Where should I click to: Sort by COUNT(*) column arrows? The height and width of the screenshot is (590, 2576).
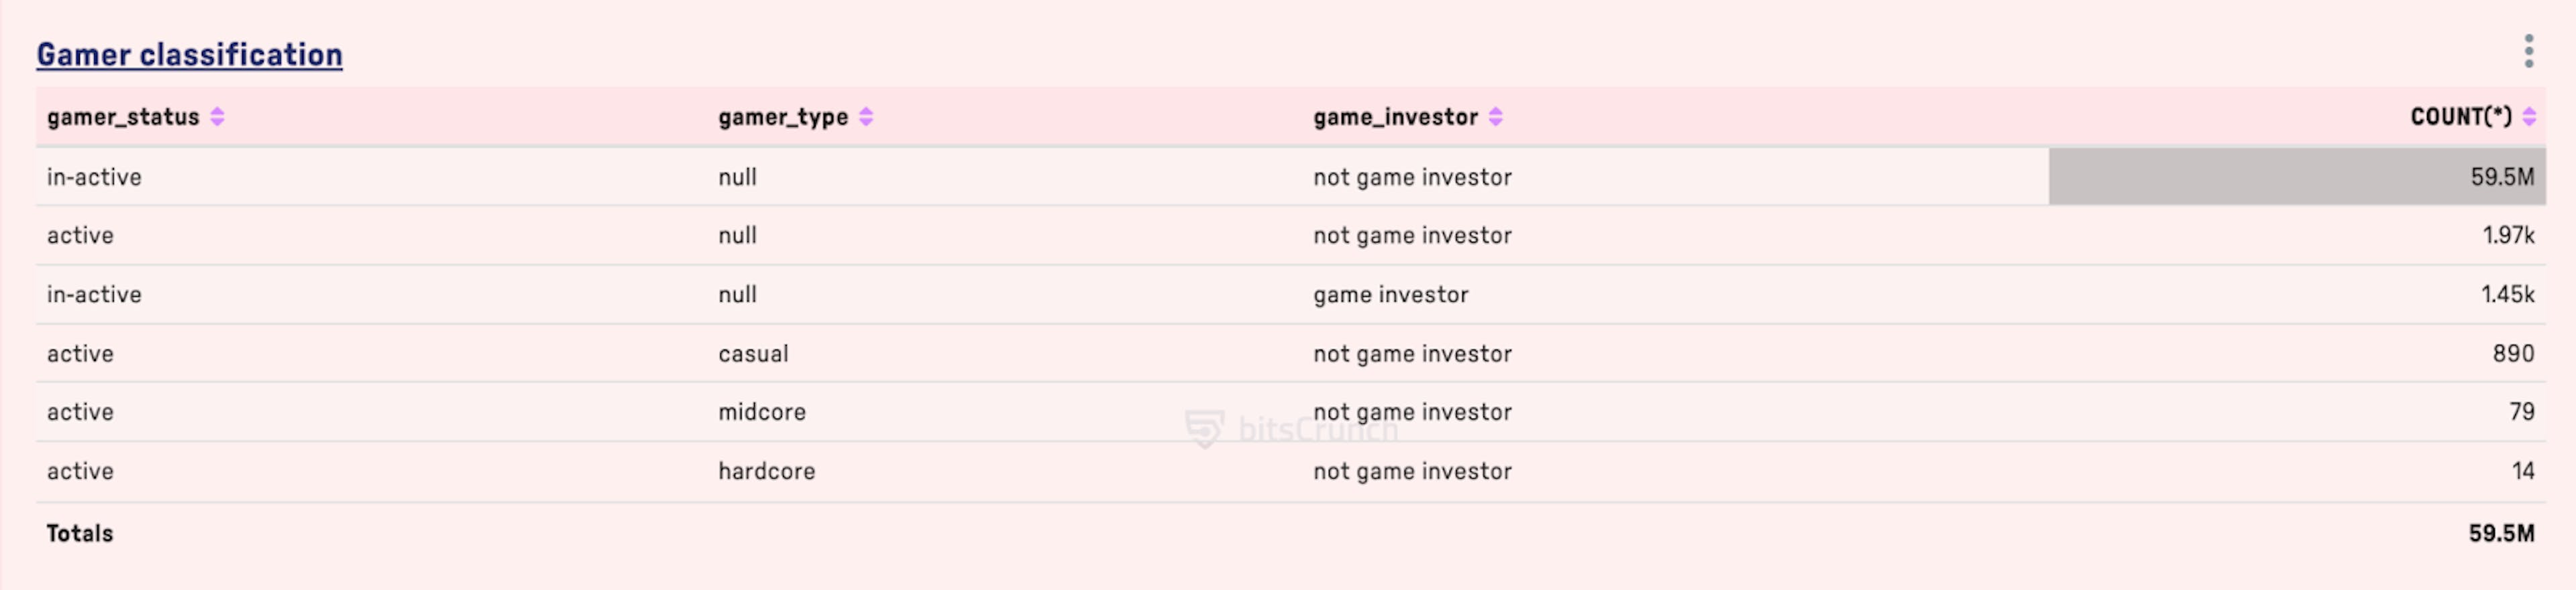point(2528,117)
